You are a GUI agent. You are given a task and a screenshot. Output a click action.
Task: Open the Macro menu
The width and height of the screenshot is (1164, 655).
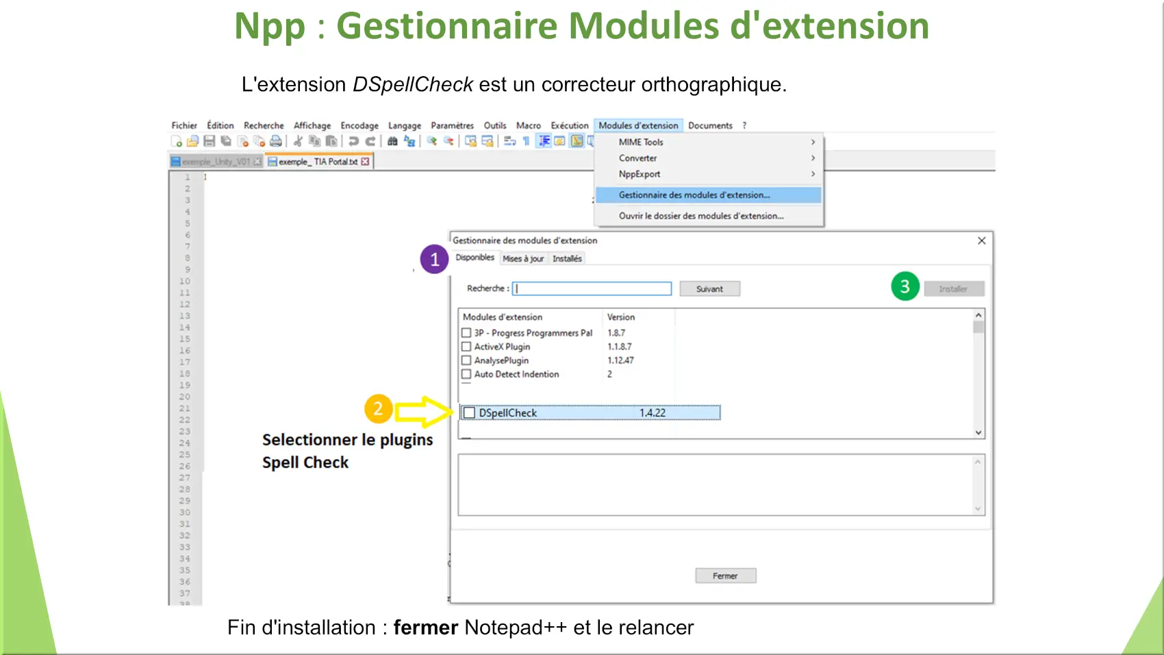(528, 125)
